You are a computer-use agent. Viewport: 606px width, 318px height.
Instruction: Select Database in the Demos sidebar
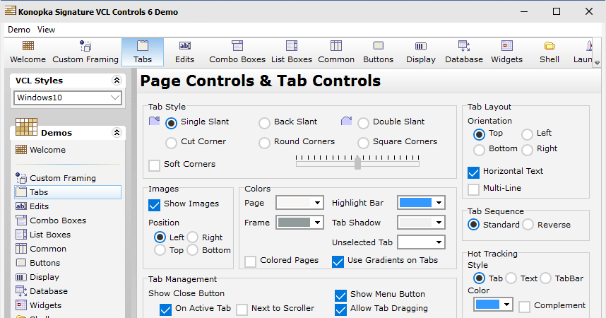[x=42, y=291]
